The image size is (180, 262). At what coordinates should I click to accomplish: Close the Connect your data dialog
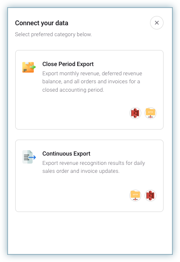156,23
